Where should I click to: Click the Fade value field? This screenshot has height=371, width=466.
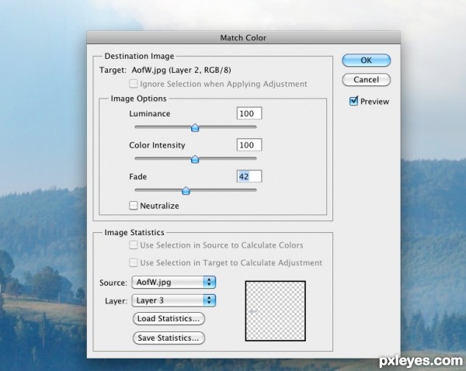point(249,176)
